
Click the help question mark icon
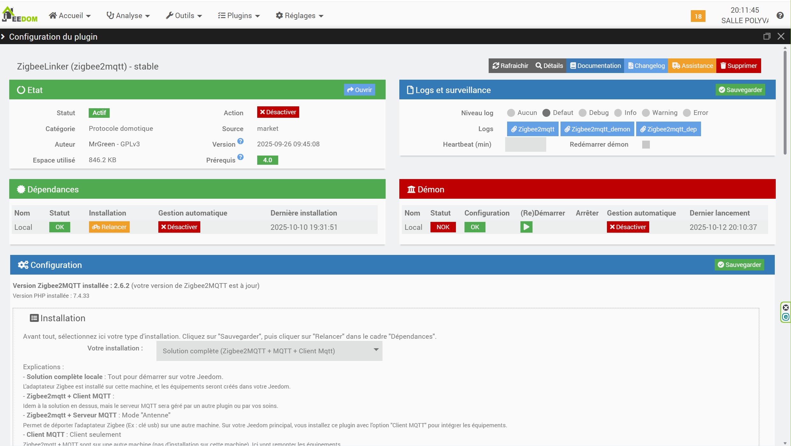780,15
